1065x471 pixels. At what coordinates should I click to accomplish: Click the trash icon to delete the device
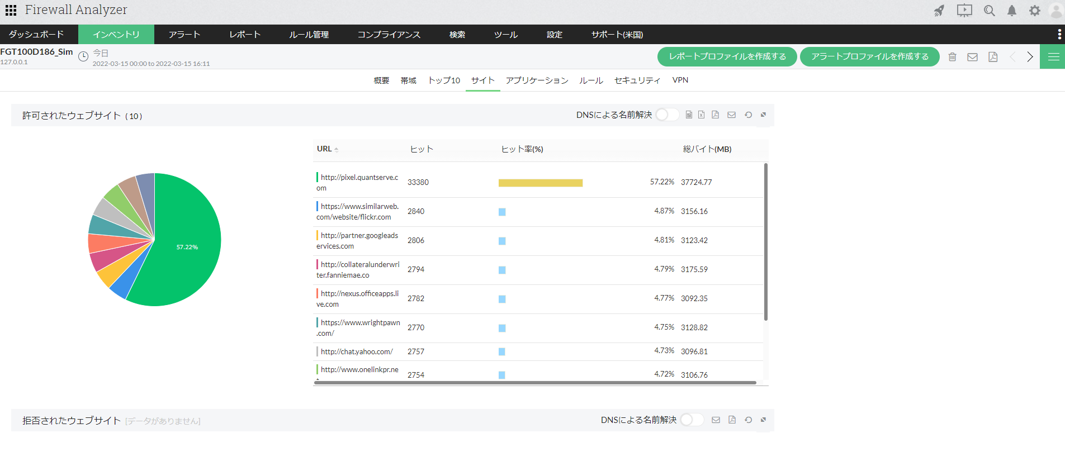click(953, 57)
